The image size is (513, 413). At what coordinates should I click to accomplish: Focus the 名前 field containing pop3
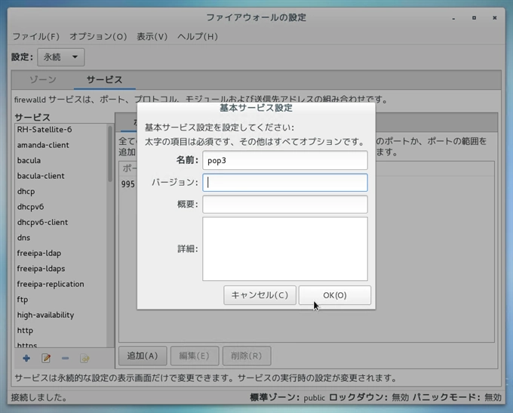tap(285, 160)
